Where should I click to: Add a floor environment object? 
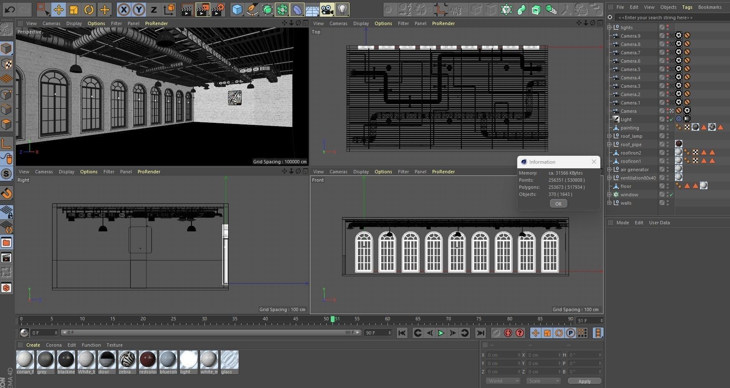[x=312, y=9]
